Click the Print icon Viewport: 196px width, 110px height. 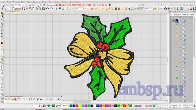tap(30, 9)
